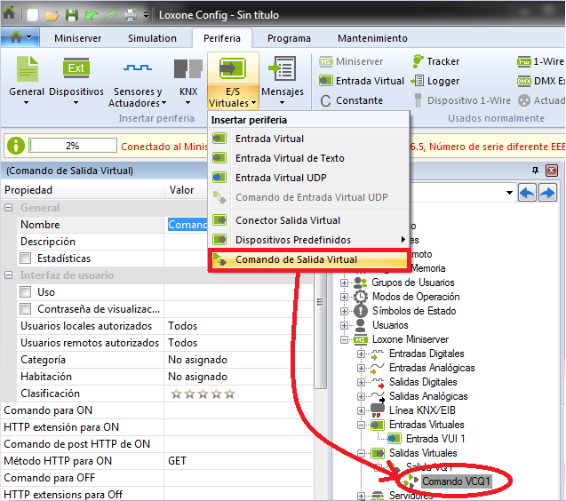This screenshot has width=566, height=501.
Task: Open E/S Virtuales ribbon button
Action: [233, 80]
